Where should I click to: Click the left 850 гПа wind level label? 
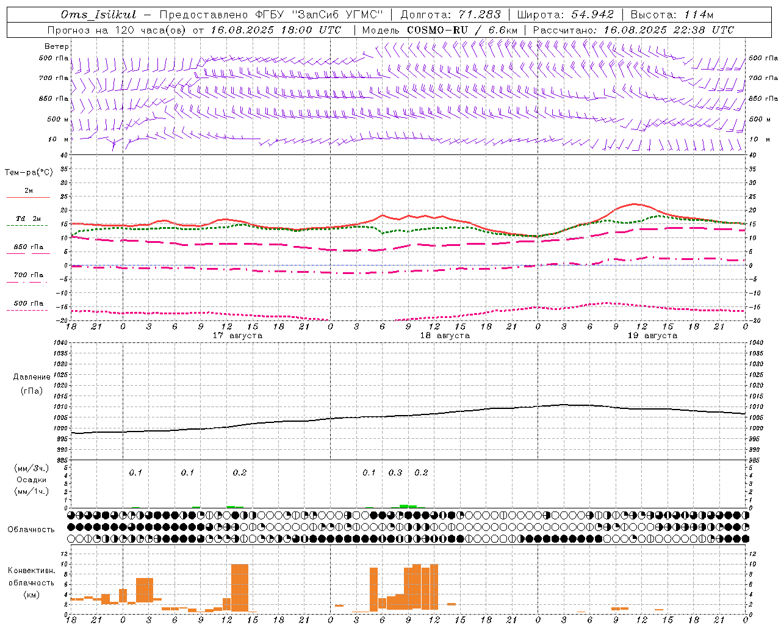(53, 98)
